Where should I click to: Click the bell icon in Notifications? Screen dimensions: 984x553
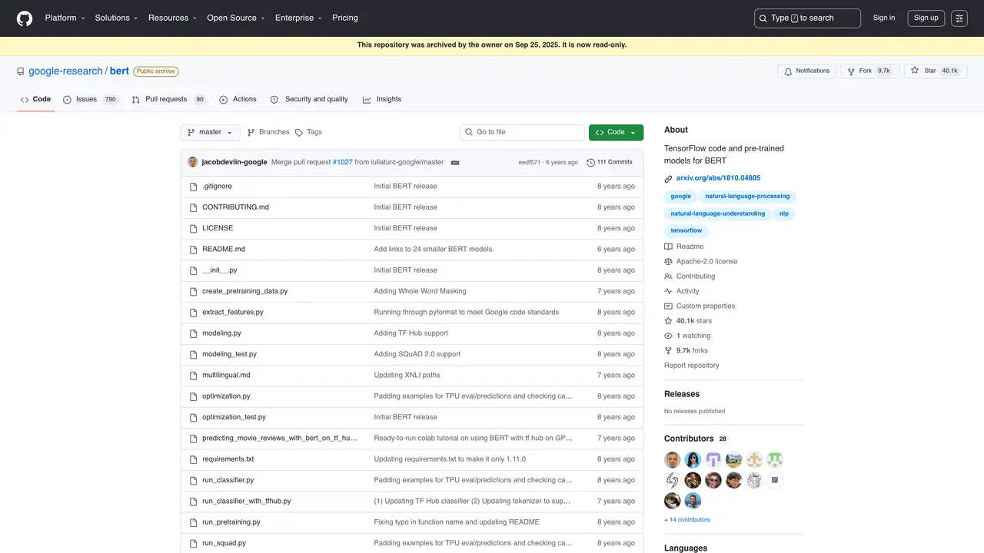point(786,71)
